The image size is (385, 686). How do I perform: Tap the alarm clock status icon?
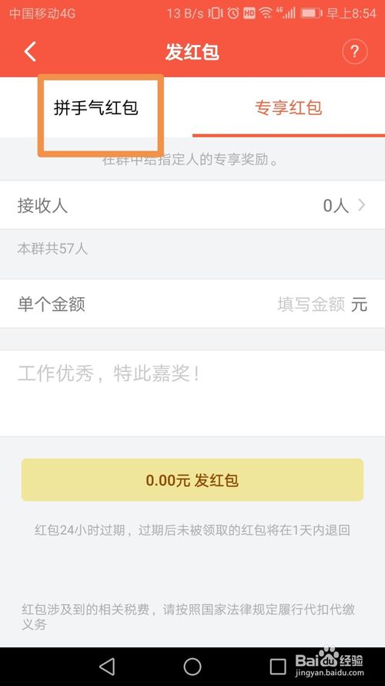[233, 14]
